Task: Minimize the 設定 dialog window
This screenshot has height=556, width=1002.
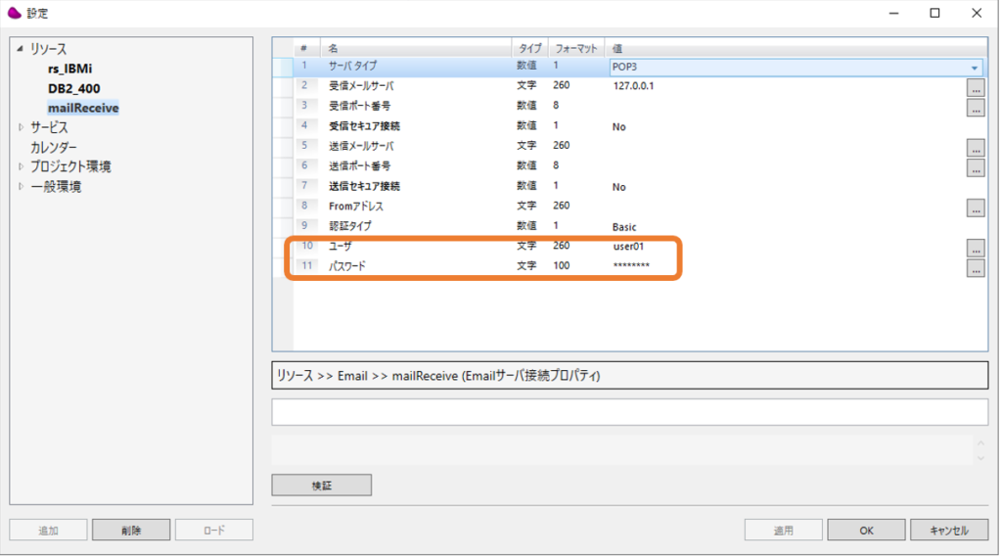Action: click(x=893, y=13)
